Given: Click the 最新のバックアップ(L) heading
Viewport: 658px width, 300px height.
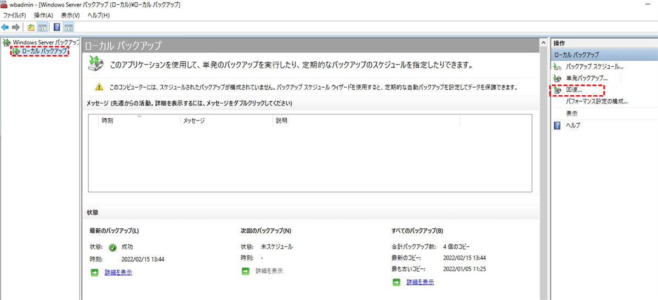Looking at the screenshot, I should 114,230.
